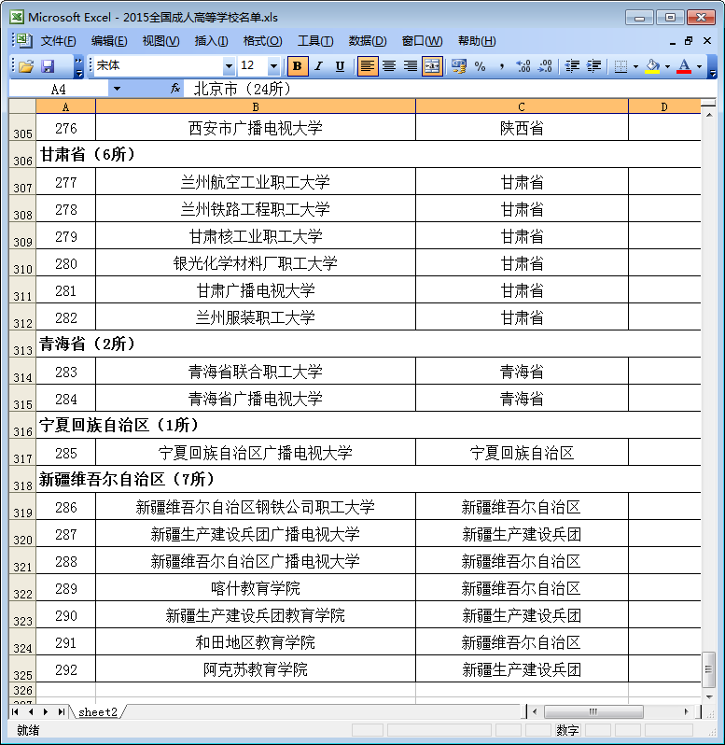Apply red Font Color
This screenshot has width=725, height=745.
pos(684,66)
